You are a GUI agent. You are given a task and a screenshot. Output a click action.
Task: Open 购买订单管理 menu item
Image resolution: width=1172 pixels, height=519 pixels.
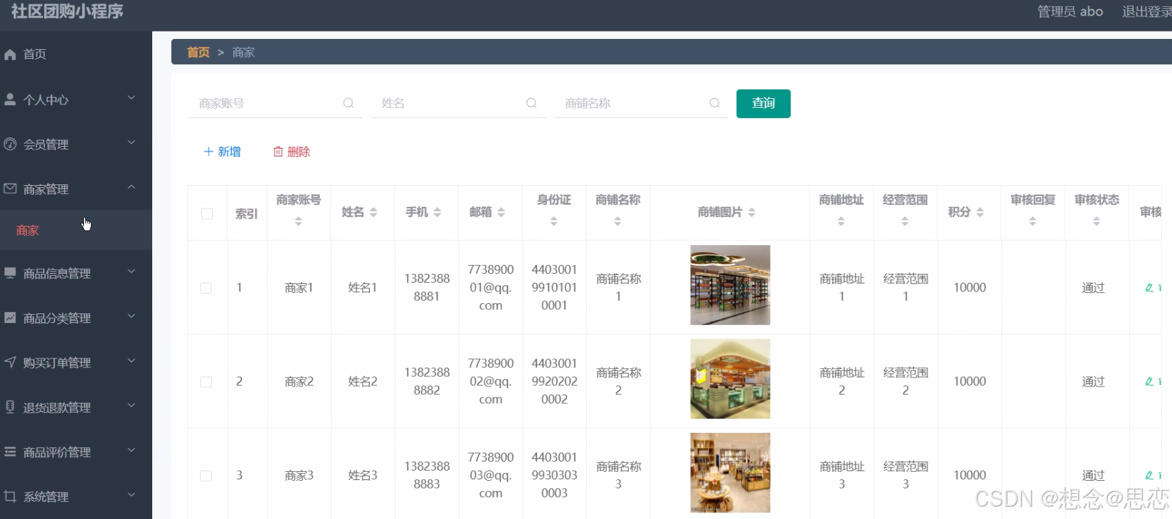tap(76, 363)
